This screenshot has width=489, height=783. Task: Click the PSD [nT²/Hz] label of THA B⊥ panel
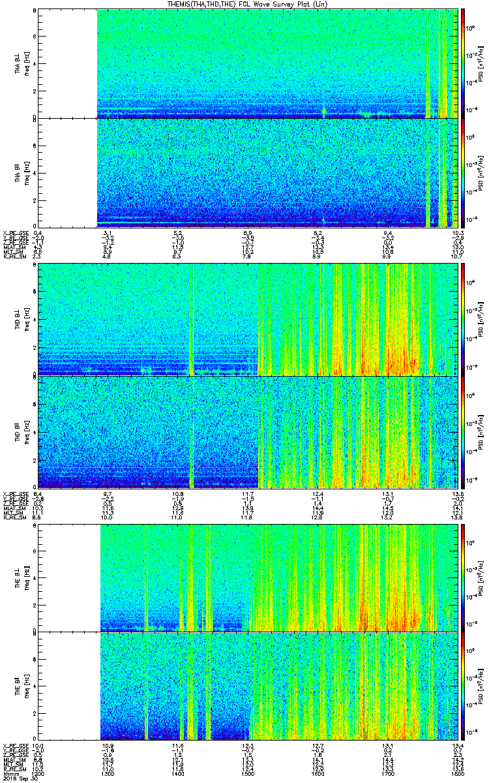click(481, 63)
